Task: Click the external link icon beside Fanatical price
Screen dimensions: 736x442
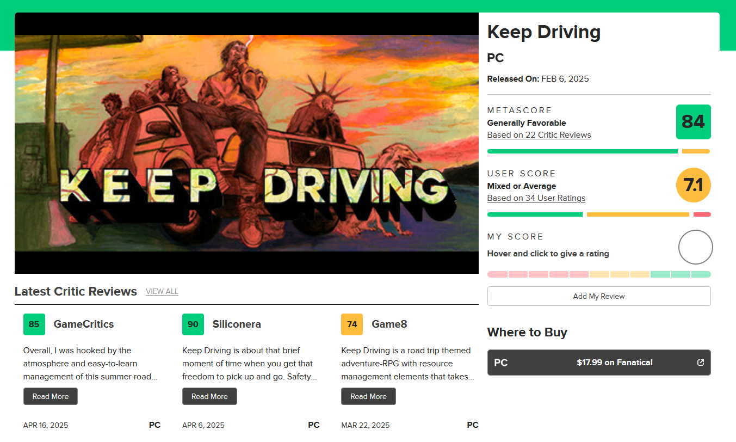Action: point(701,363)
